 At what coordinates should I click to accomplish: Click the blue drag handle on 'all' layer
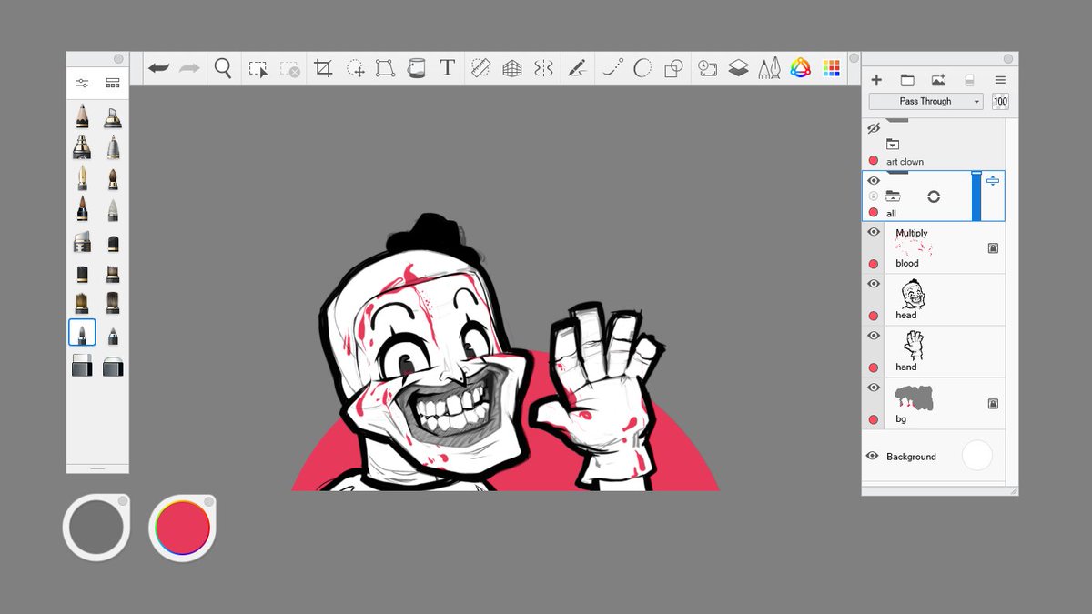993,180
